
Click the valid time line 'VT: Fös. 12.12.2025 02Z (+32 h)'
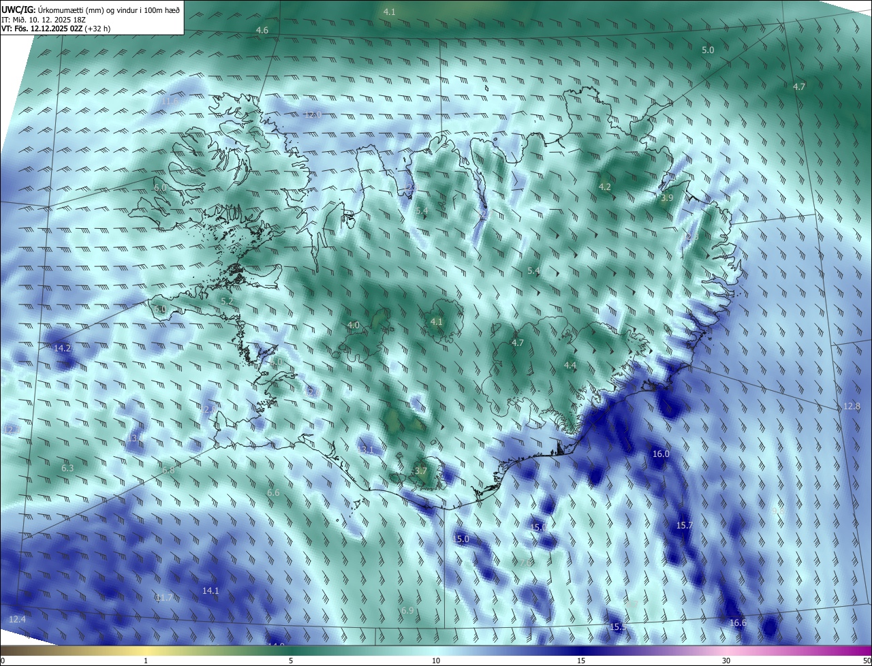(x=56, y=29)
